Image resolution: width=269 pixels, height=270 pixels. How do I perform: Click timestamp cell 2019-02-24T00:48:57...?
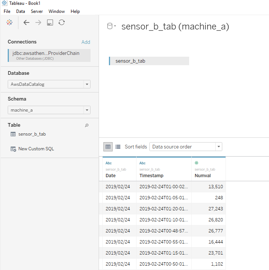pyautogui.click(x=164, y=231)
